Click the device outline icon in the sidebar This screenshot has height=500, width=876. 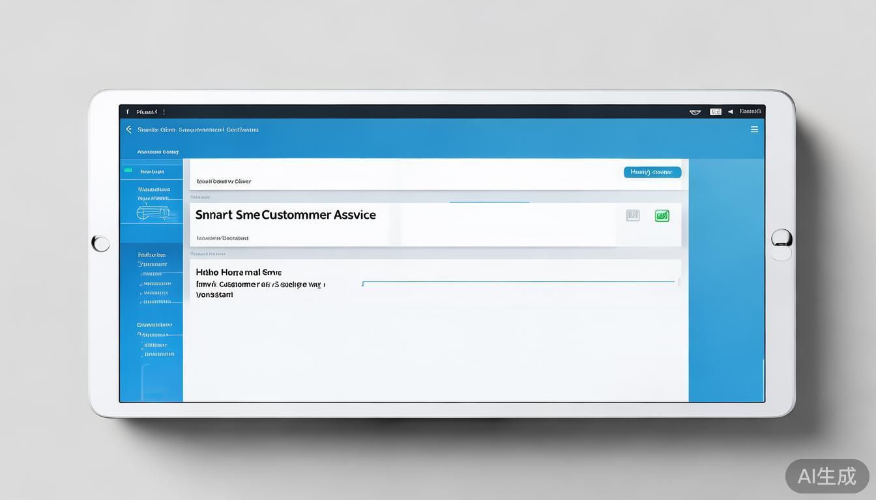point(153,213)
